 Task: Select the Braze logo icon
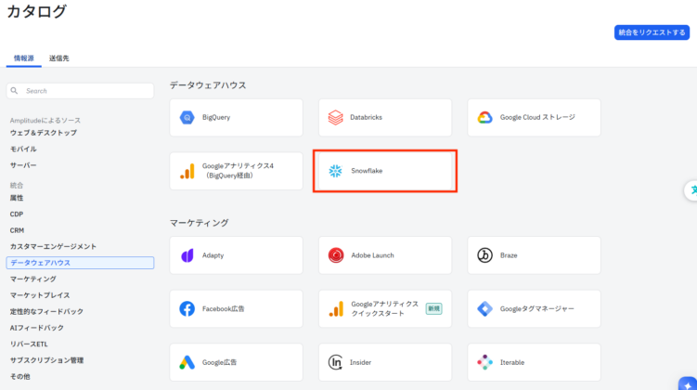click(484, 255)
